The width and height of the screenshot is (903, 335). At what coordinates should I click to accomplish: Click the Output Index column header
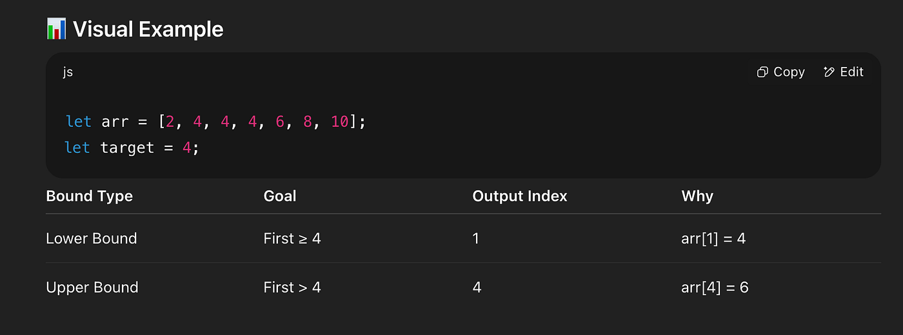click(520, 196)
